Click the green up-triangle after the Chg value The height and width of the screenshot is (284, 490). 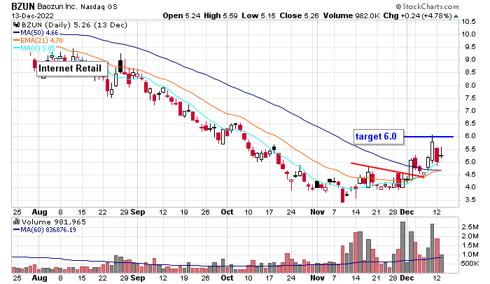pos(456,16)
